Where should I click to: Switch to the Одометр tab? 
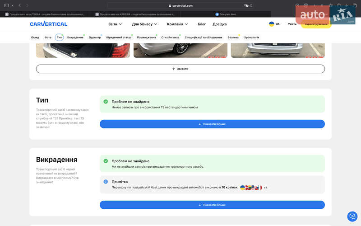[x=95, y=38]
